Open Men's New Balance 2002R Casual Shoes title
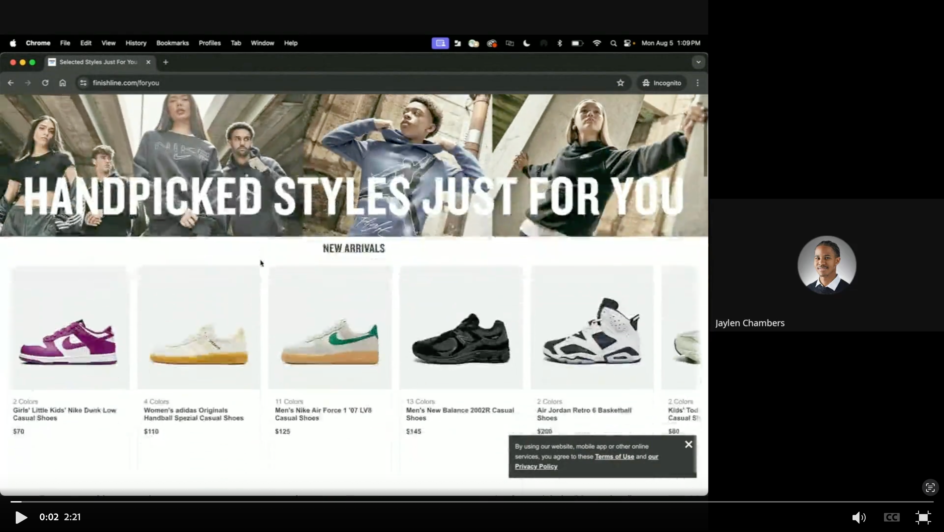The height and width of the screenshot is (532, 944). [460, 414]
